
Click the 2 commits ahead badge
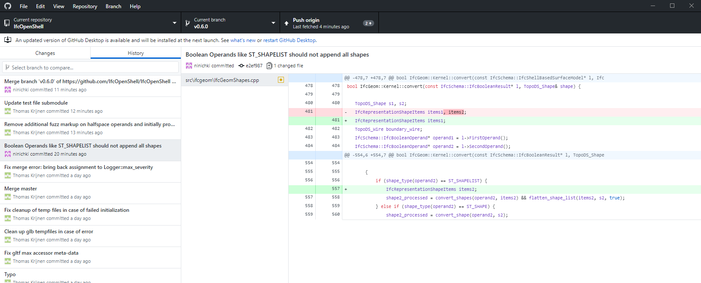point(368,23)
